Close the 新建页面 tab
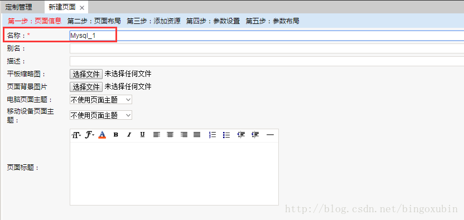 click(x=82, y=8)
